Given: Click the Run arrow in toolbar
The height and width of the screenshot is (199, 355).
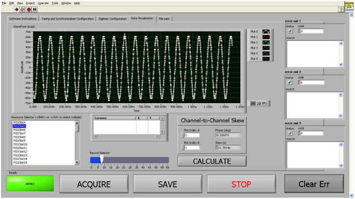Looking at the screenshot, I should click(x=17, y=9).
